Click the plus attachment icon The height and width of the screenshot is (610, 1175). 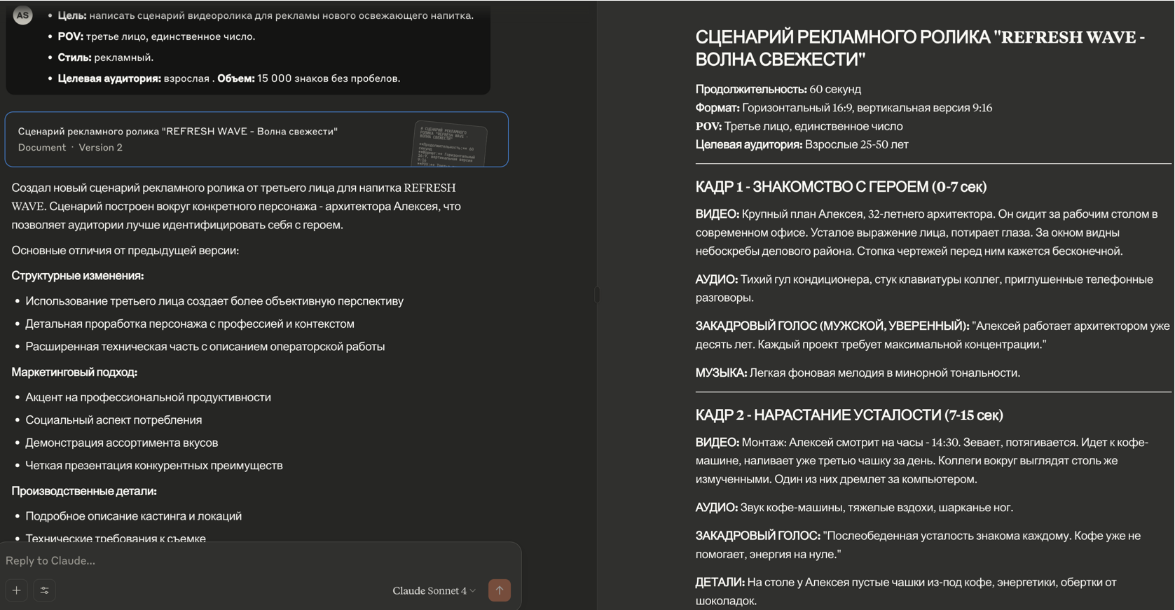(x=17, y=590)
